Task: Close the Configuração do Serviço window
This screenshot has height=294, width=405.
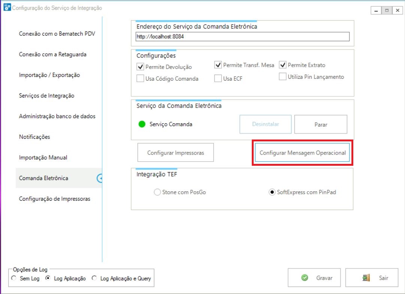Action: (x=398, y=10)
